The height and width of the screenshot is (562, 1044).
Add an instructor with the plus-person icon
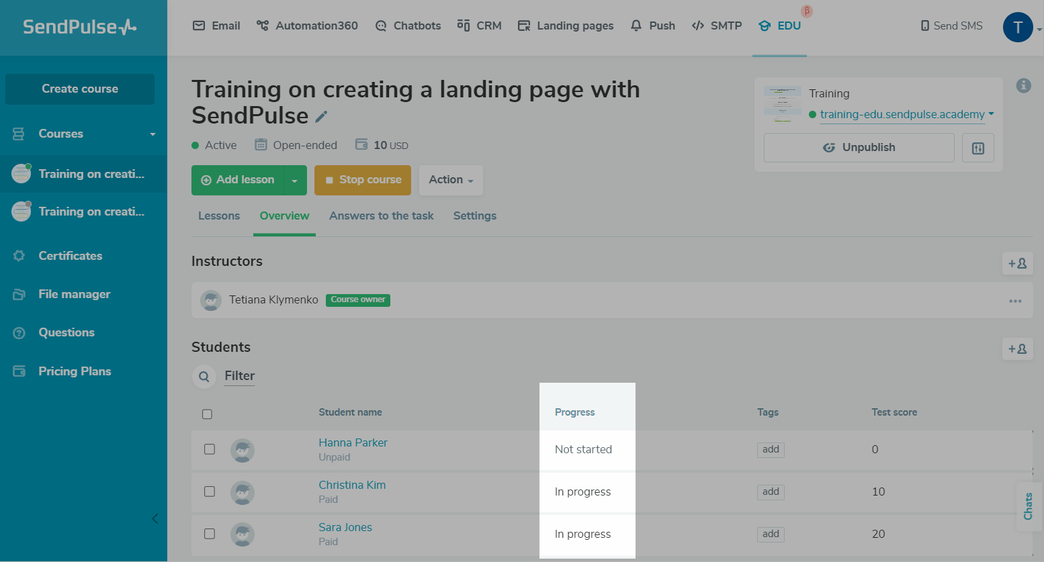(1017, 263)
